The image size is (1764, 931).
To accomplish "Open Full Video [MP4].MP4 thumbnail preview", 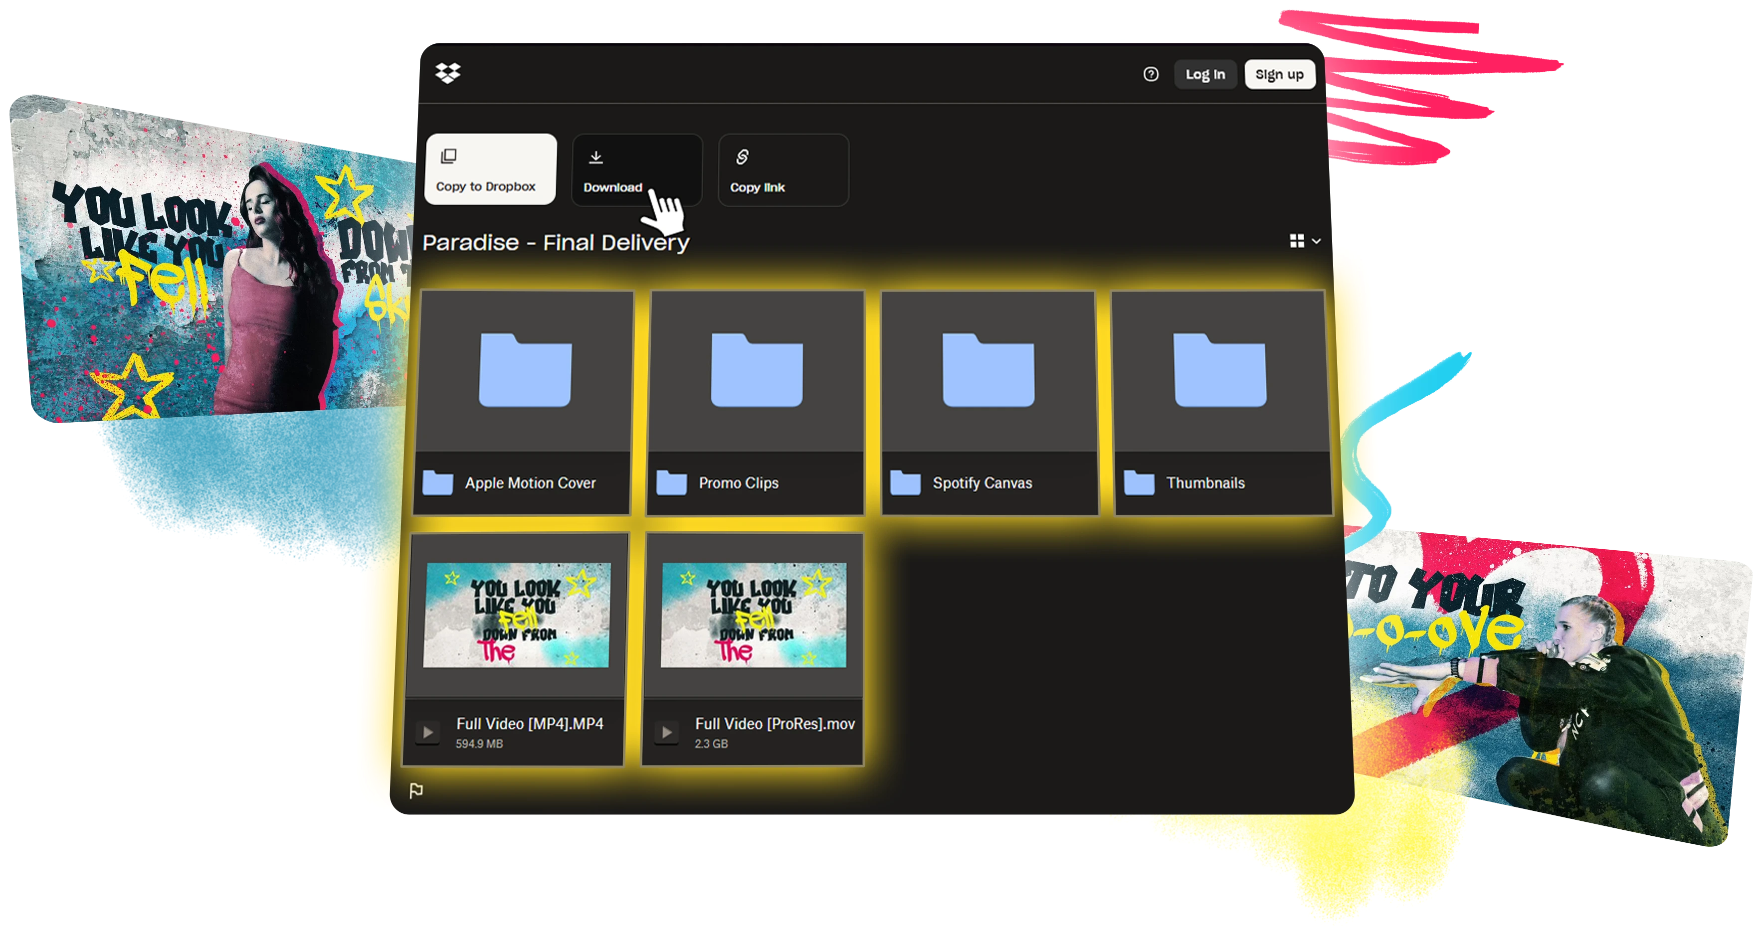I will click(x=516, y=615).
